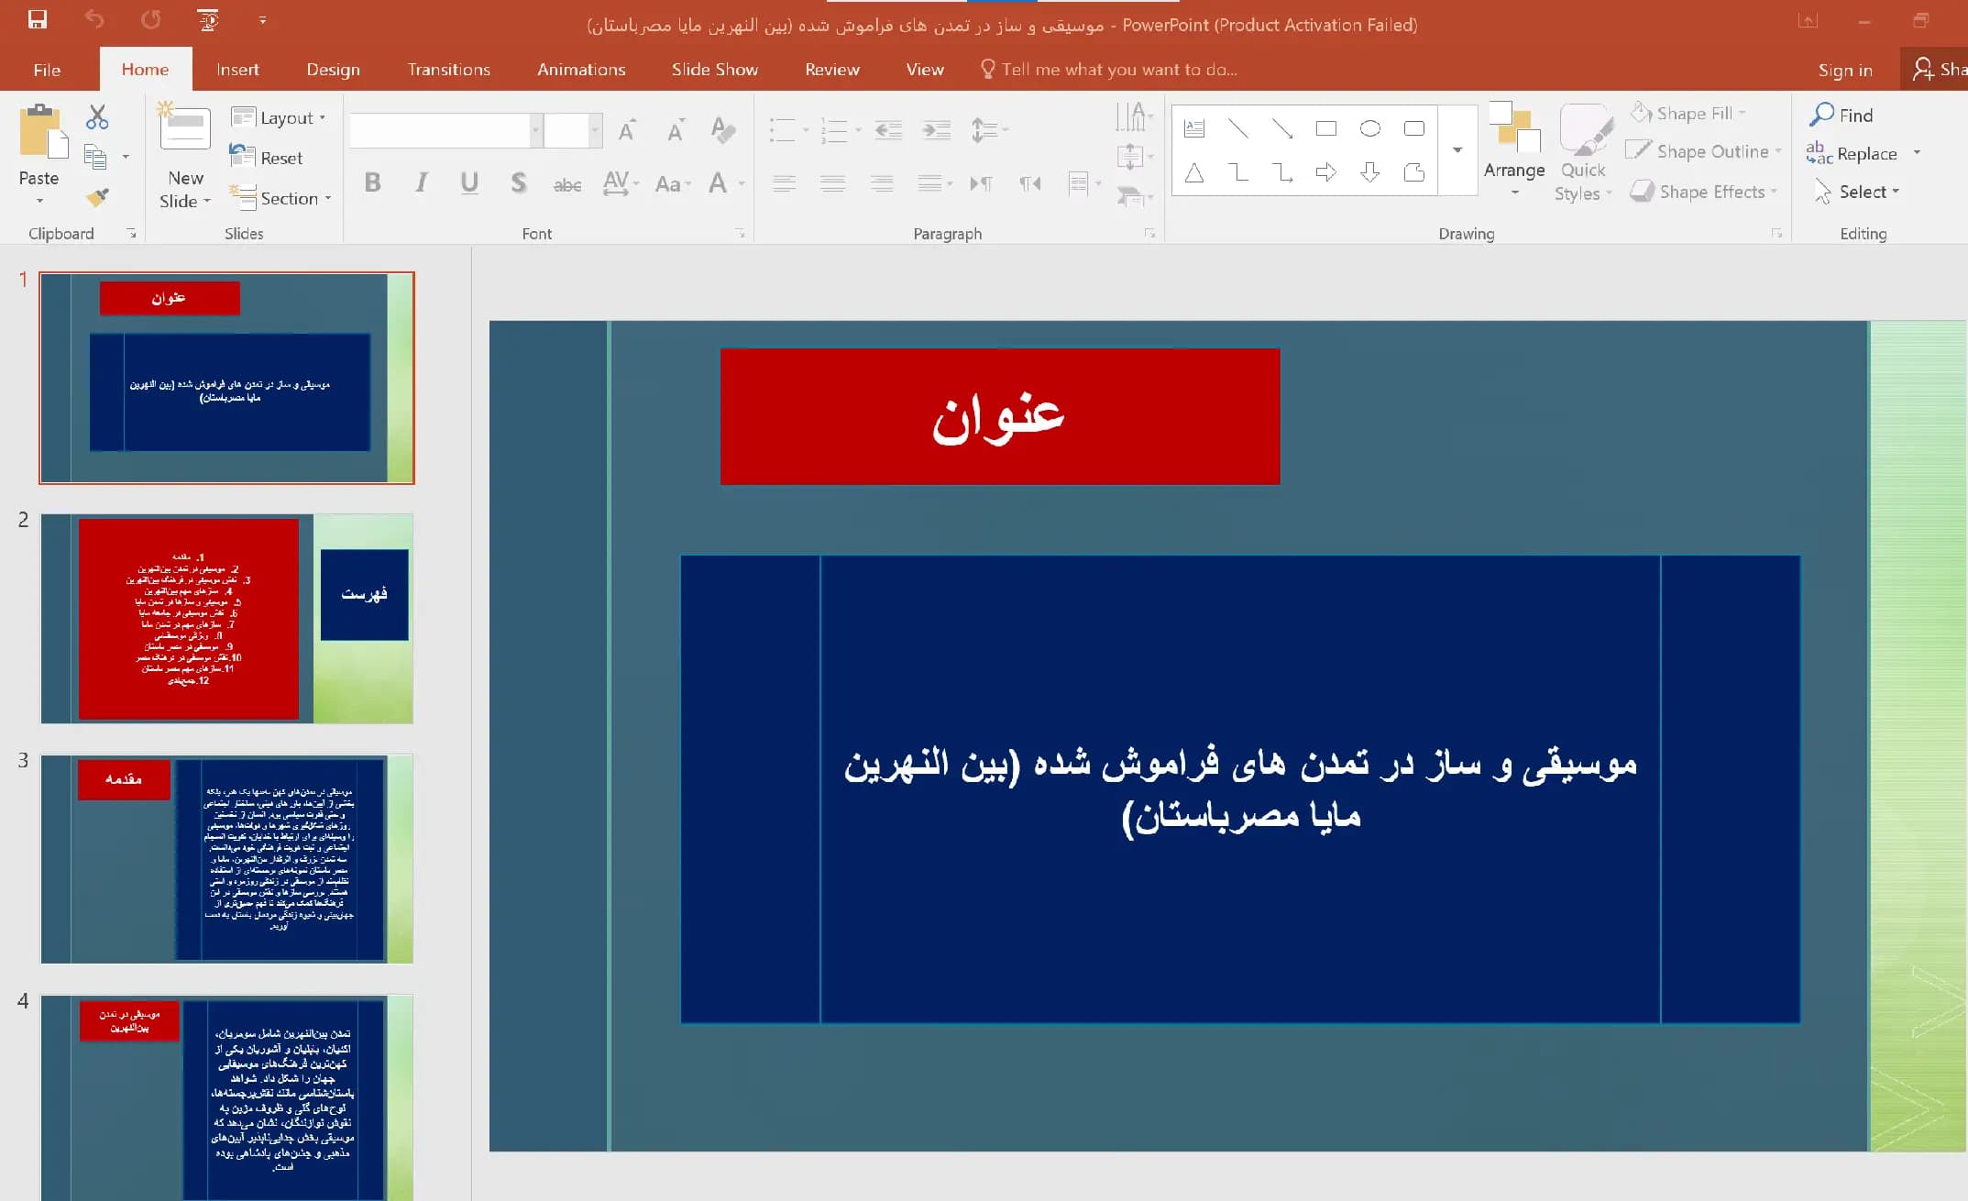This screenshot has width=1968, height=1201.
Task: Save the presentation with the floppy disk icon
Action: 37,19
